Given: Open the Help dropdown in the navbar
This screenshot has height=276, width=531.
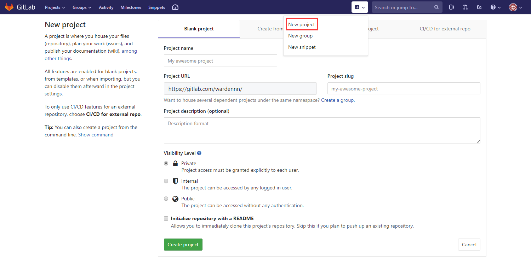Looking at the screenshot, I should [x=496, y=7].
